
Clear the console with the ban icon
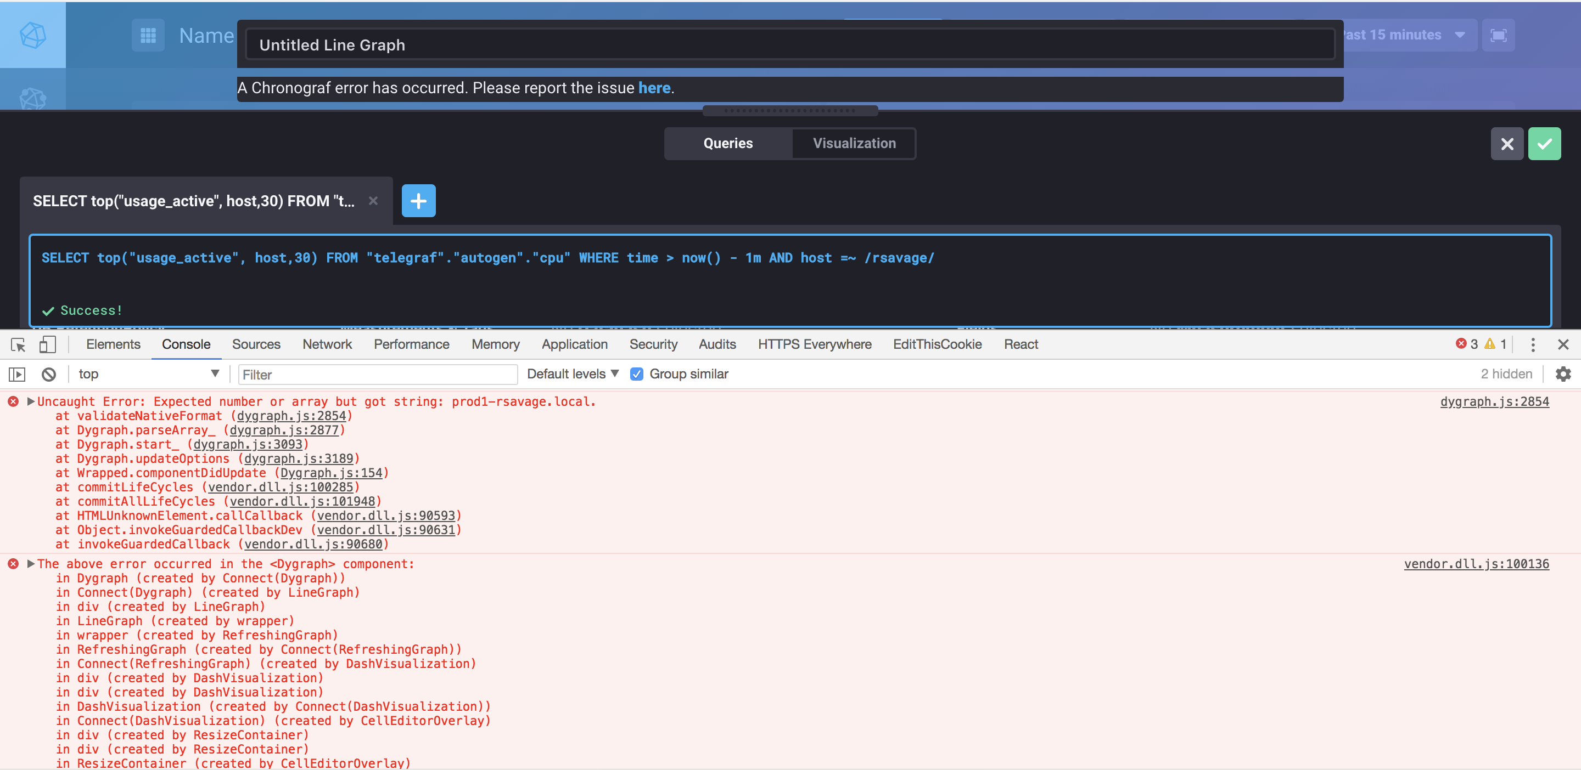click(x=48, y=374)
